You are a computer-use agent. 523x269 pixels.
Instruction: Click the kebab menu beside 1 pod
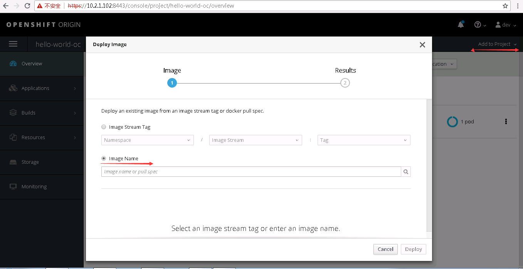506,121
